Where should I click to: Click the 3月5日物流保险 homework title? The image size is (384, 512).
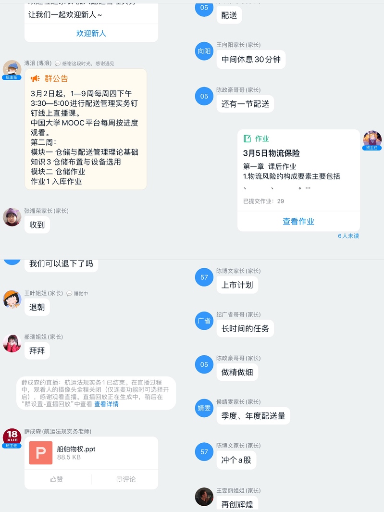coord(272,153)
